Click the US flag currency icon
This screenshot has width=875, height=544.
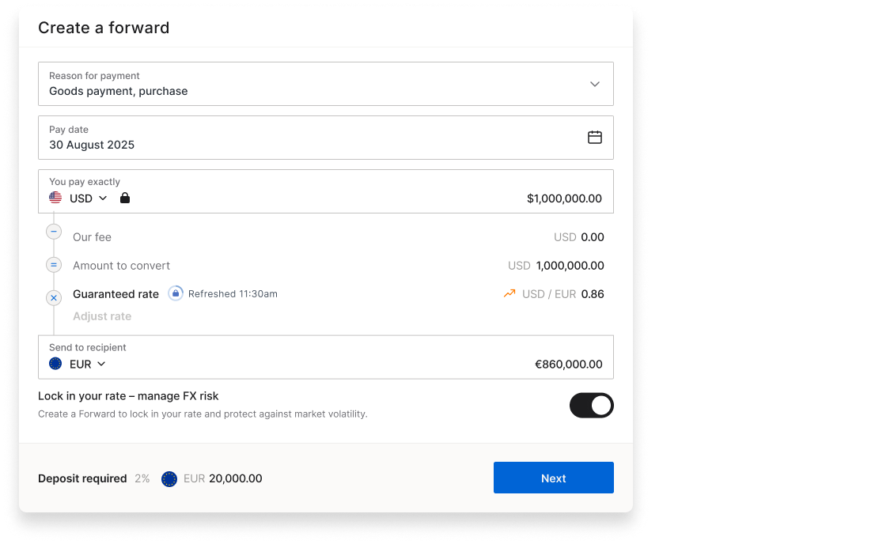pos(55,198)
